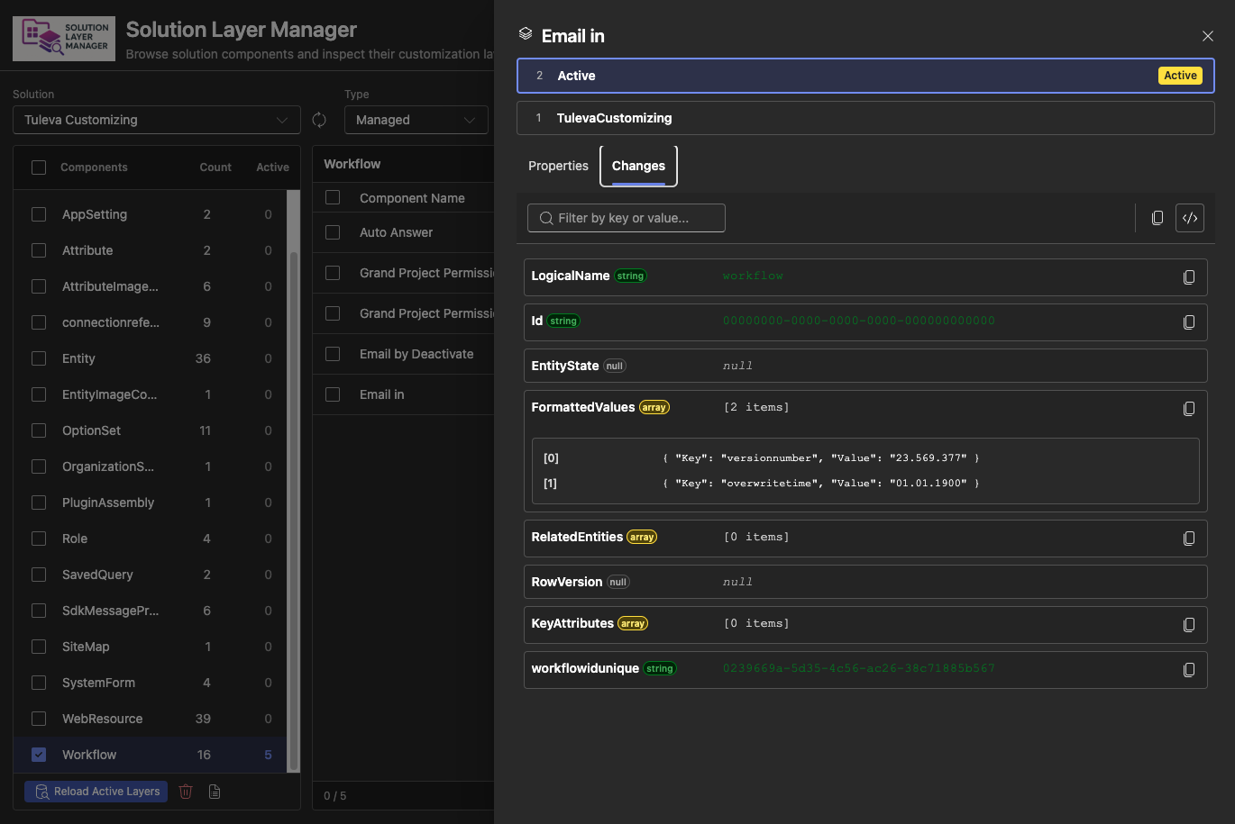The width and height of the screenshot is (1235, 824).
Task: Copy the FormattedValues array
Action: [1189, 409]
